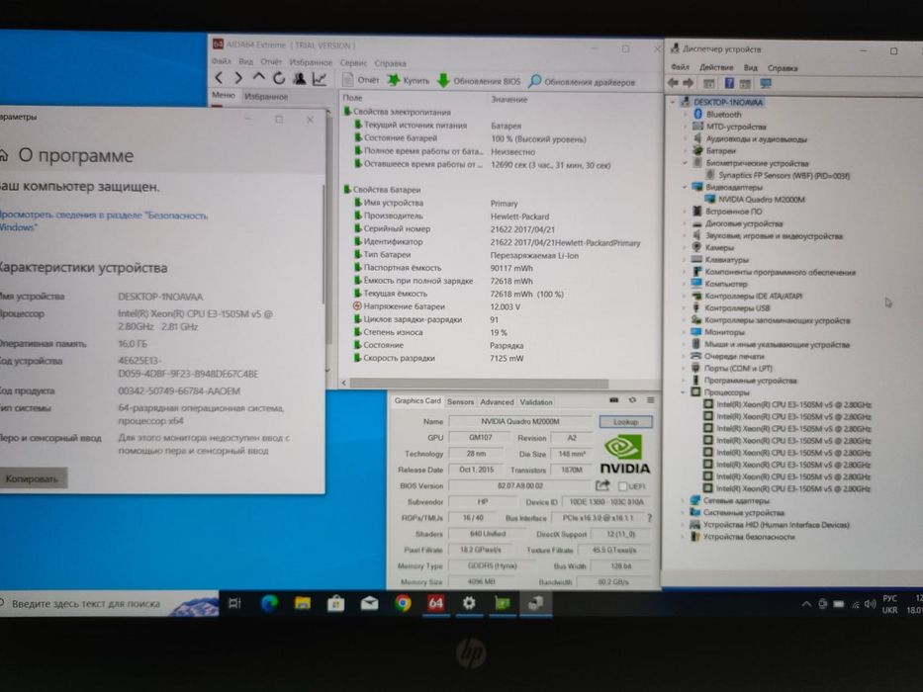
Task: Expand the Сетевые адаптеры node
Action: [684, 501]
